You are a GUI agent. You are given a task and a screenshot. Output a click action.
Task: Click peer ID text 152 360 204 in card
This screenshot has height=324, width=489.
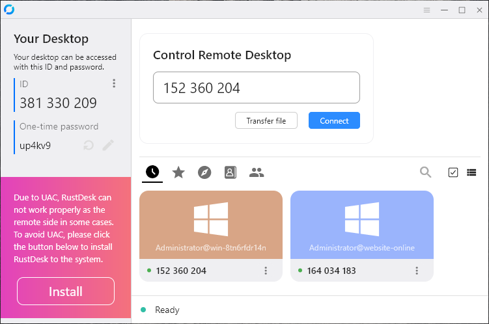[x=181, y=271]
